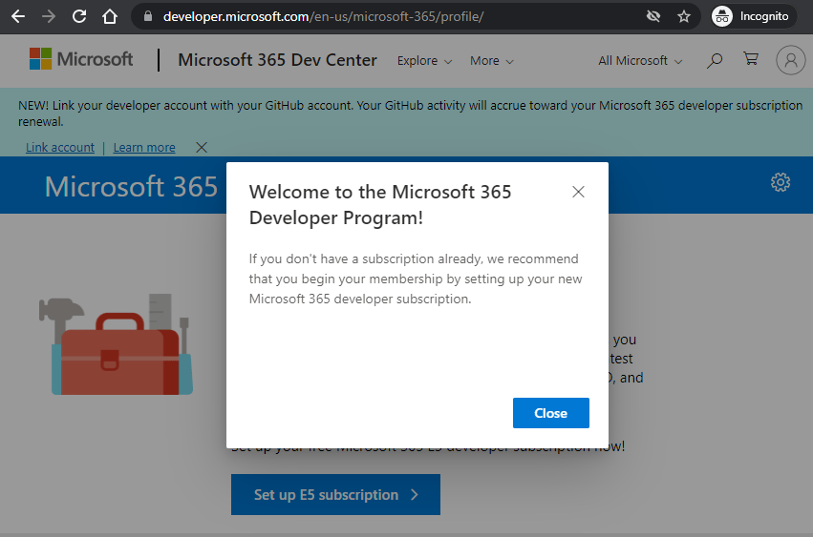Expand the All Microsoft dropdown

coord(640,61)
